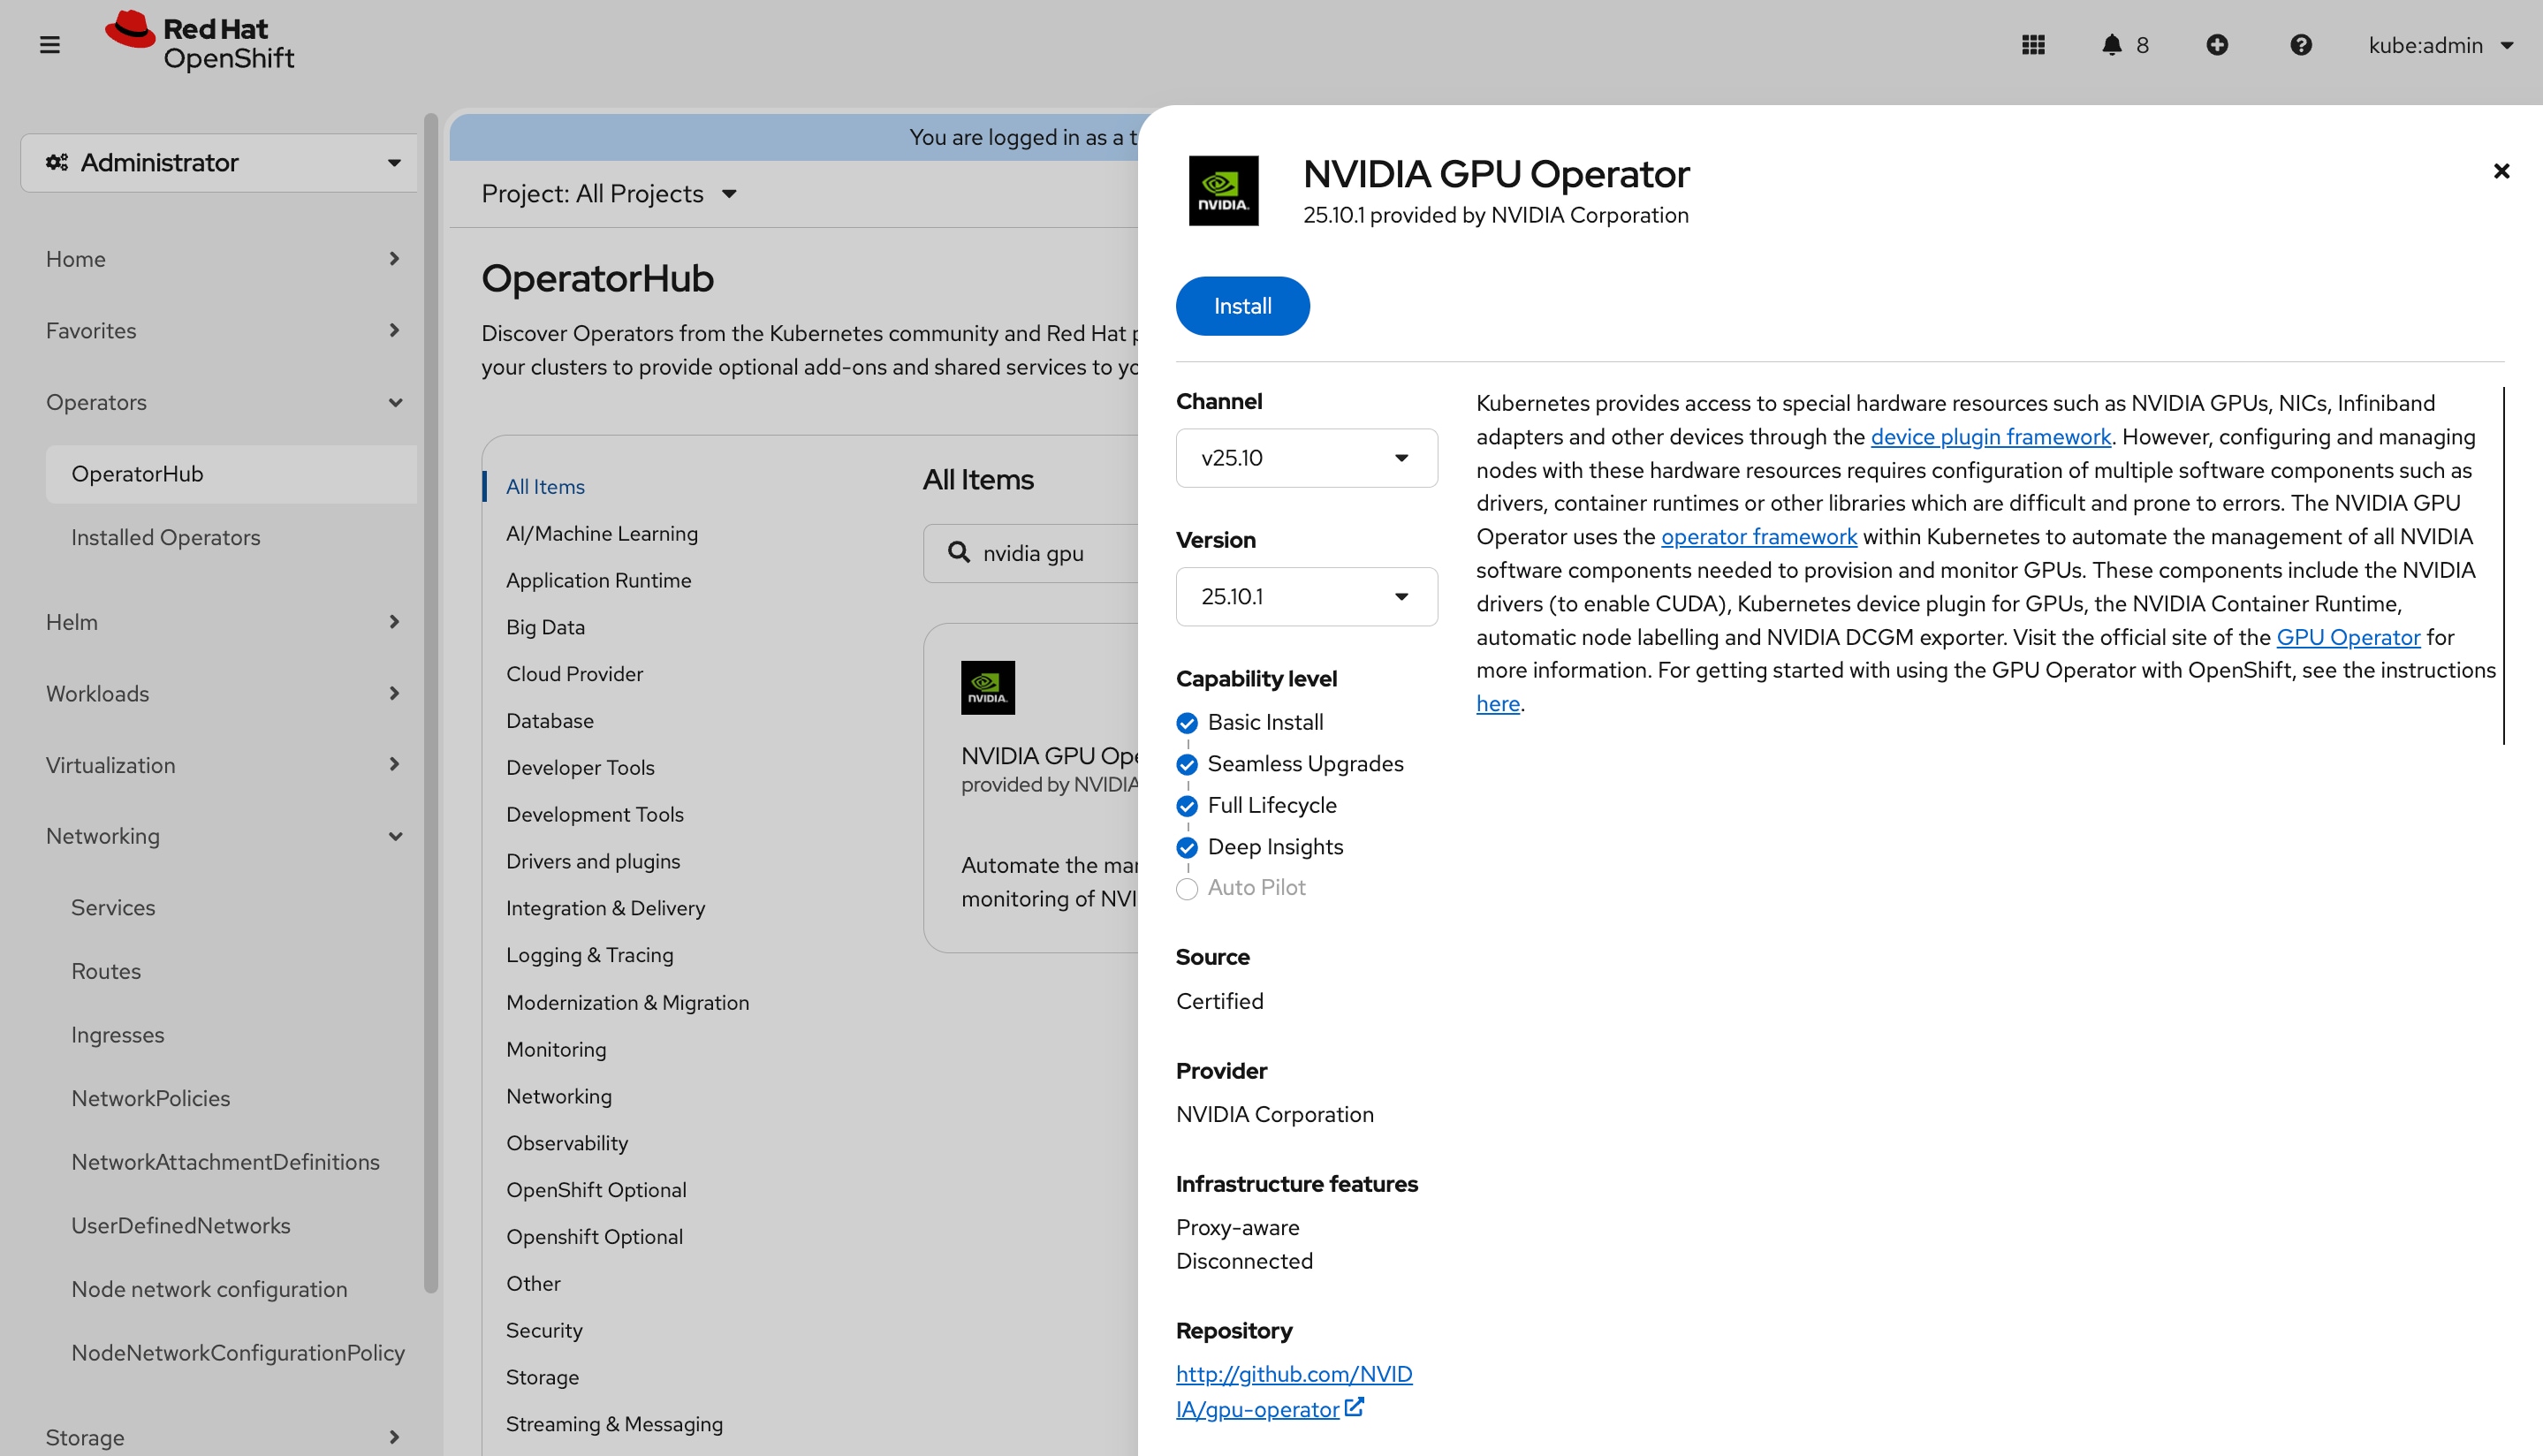Click the Seamless Upgrades check icon
This screenshot has width=2543, height=1456.
[x=1187, y=765]
